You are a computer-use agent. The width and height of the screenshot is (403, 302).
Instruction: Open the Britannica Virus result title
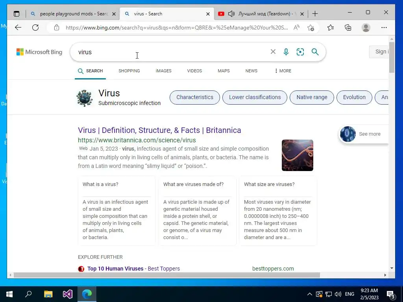point(159,130)
